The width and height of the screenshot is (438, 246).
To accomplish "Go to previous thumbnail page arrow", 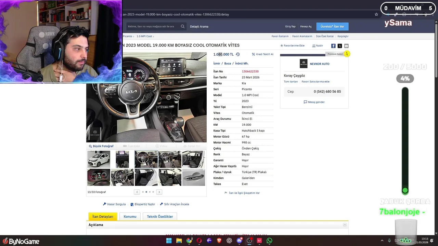I will (x=137, y=192).
